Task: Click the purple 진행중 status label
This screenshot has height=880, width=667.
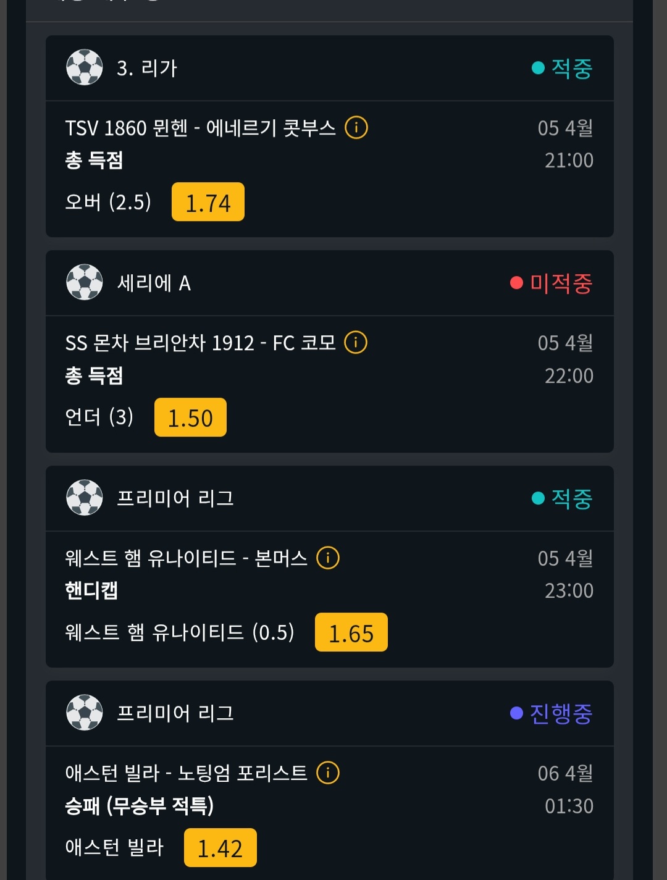Action: [x=552, y=713]
